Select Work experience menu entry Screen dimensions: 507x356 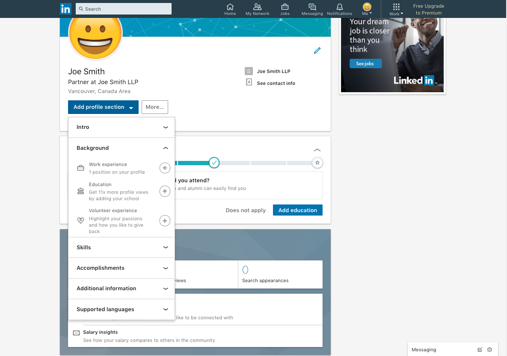click(122, 168)
